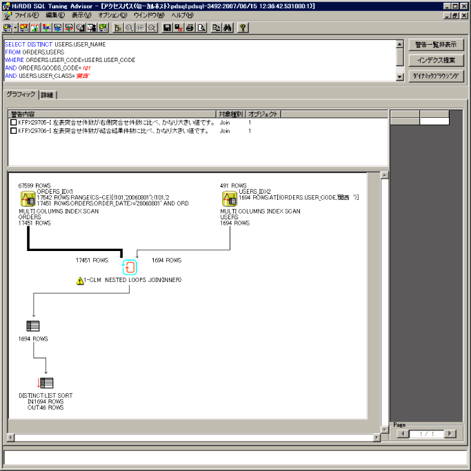The width and height of the screenshot is (471, 471).
Task: Click SQL text pane scroll-up arrow
Action: [399, 44]
